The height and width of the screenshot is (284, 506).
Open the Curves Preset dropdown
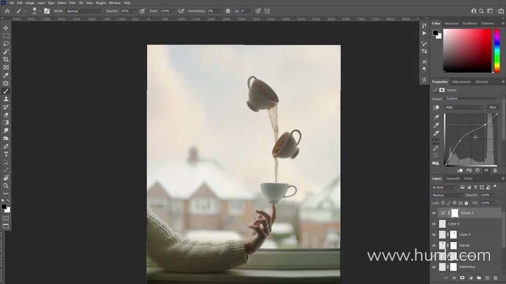pyautogui.click(x=472, y=98)
